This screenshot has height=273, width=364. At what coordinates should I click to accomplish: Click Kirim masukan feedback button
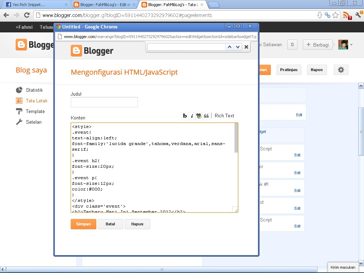(343, 267)
